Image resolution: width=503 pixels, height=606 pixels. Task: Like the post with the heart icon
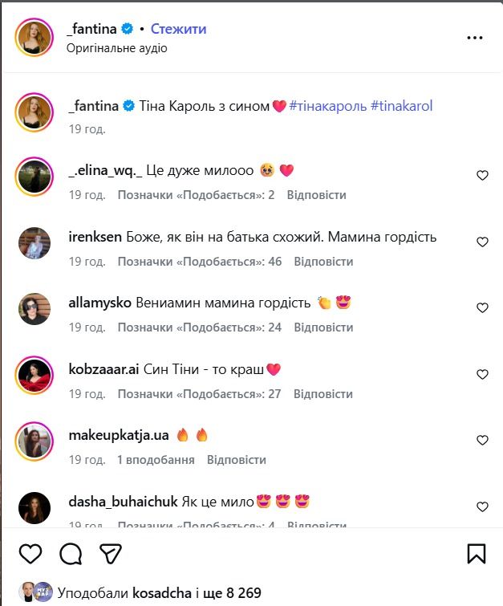(30, 554)
